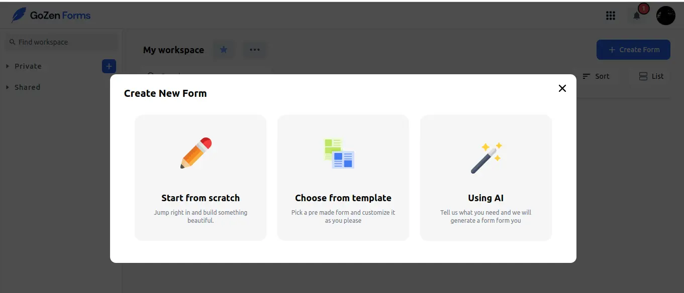684x293 pixels.
Task: Open the notifications bell
Action: click(637, 16)
